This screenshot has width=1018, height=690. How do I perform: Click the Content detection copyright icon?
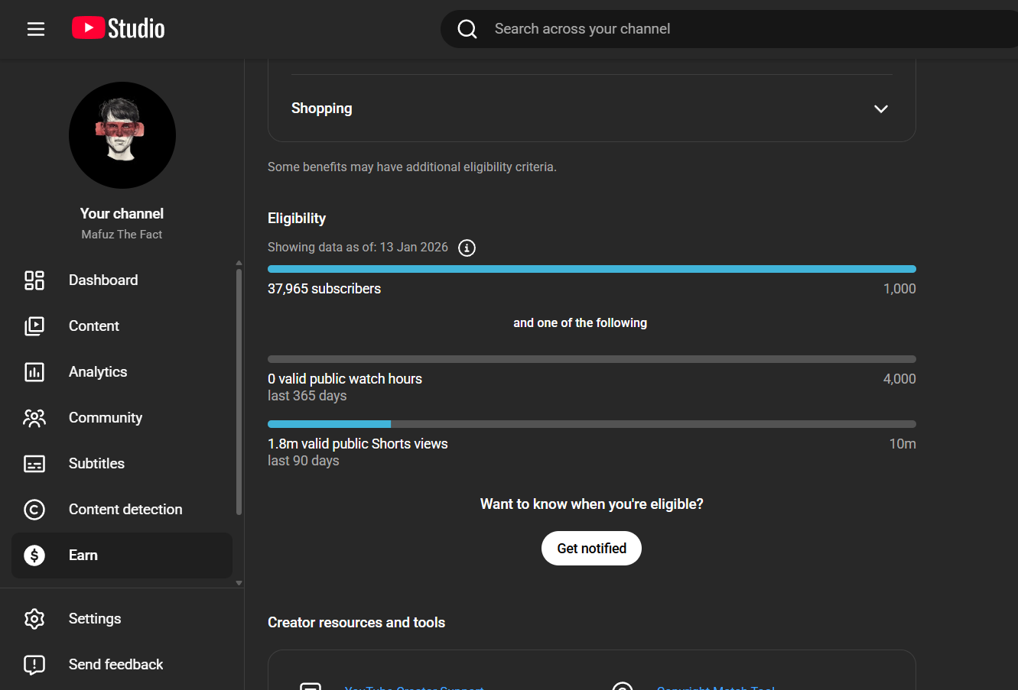34,510
